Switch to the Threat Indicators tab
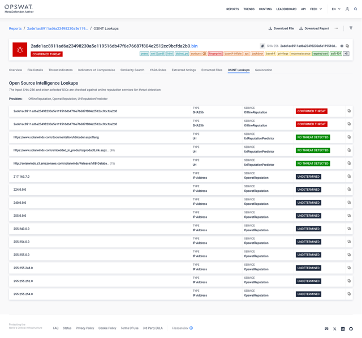This screenshot has width=362, height=338. click(x=61, y=70)
